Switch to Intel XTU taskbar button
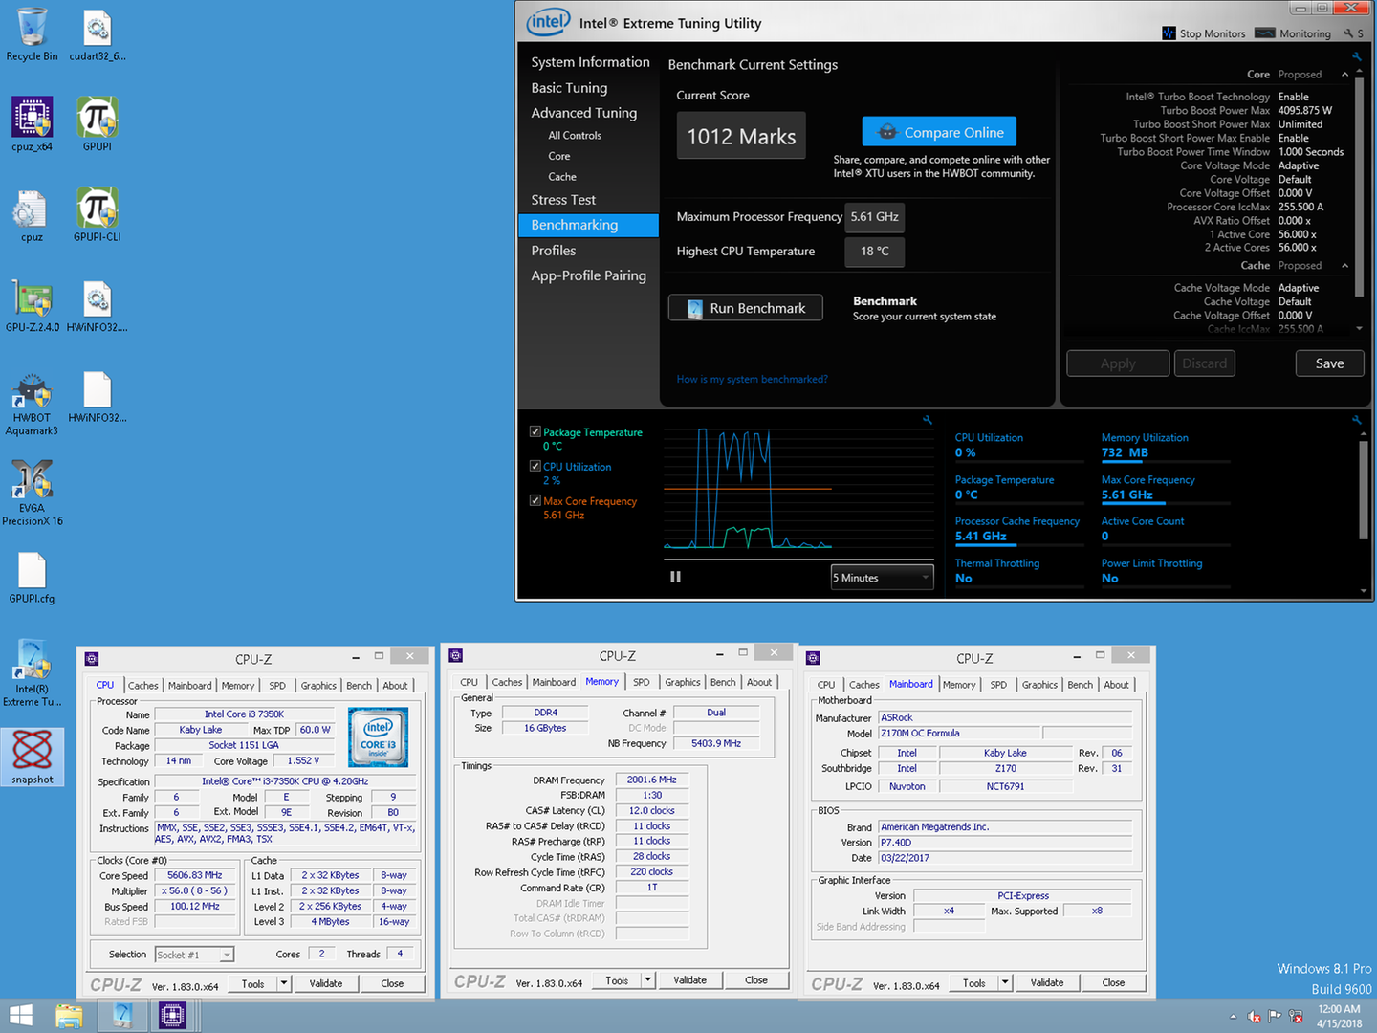1377x1033 pixels. [122, 1015]
